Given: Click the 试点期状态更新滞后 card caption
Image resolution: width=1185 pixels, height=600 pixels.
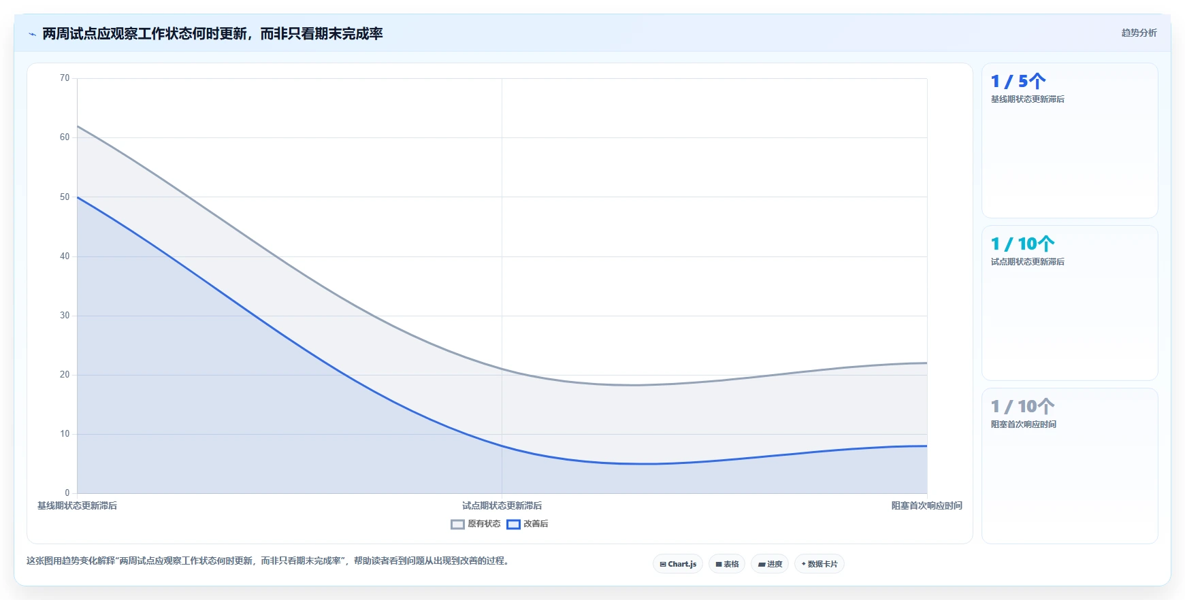Looking at the screenshot, I should coord(1028,262).
